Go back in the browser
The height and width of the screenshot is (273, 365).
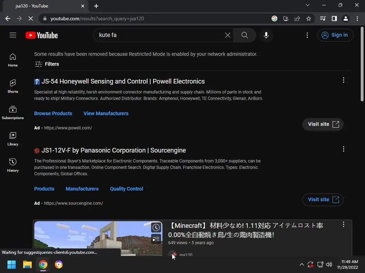(8, 18)
